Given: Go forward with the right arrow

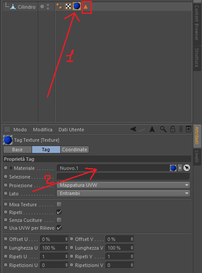Looking at the screenshot, I should [x=142, y=129].
